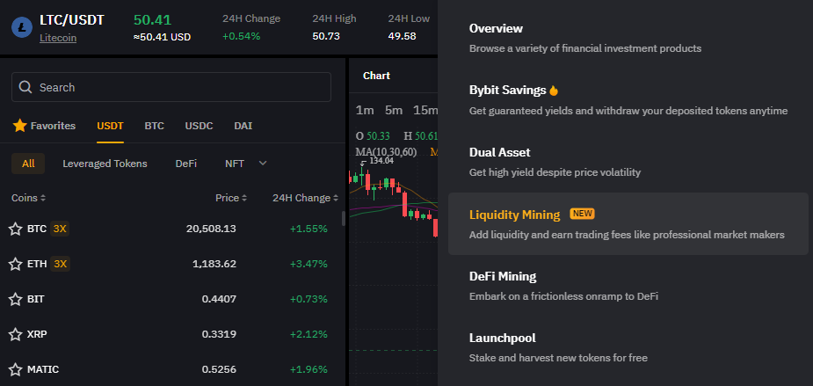Select the DeFi filter
This screenshot has width=813, height=386.
pyautogui.click(x=186, y=164)
